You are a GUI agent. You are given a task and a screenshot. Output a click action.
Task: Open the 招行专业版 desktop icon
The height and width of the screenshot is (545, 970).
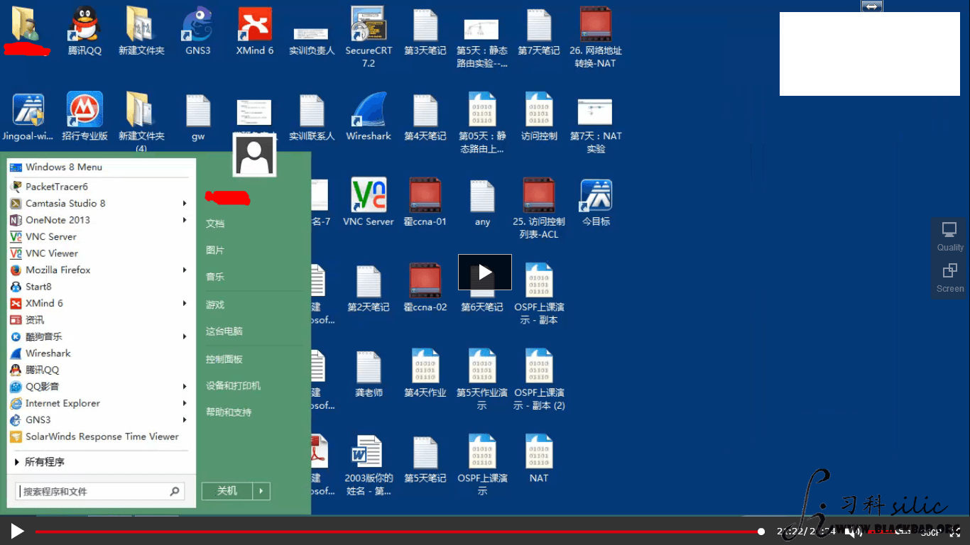[85, 117]
